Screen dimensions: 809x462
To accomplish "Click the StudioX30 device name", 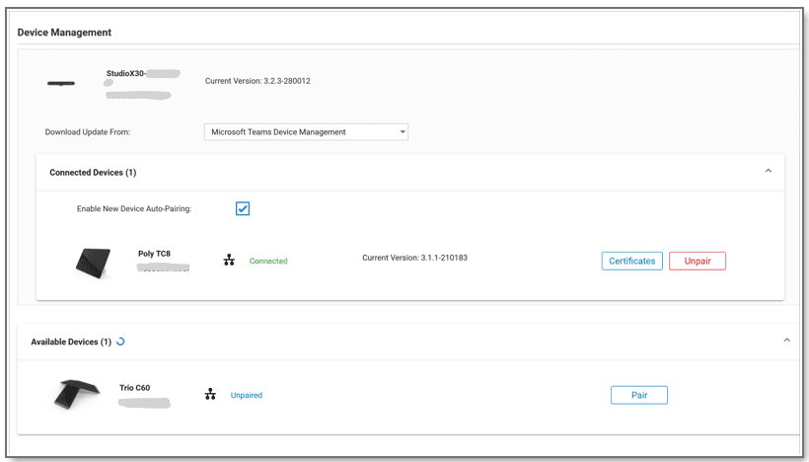I will coord(126,73).
